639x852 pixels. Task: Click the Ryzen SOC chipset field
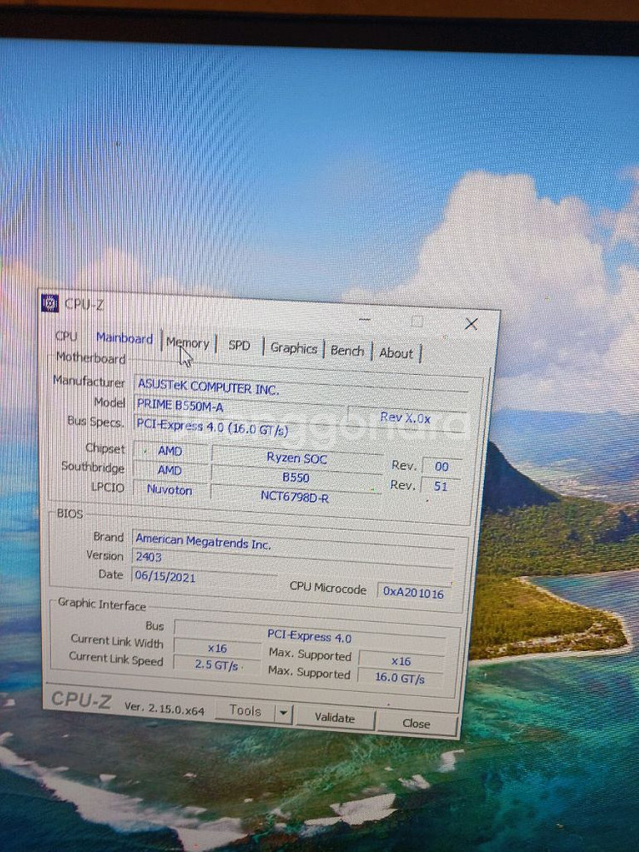click(296, 458)
